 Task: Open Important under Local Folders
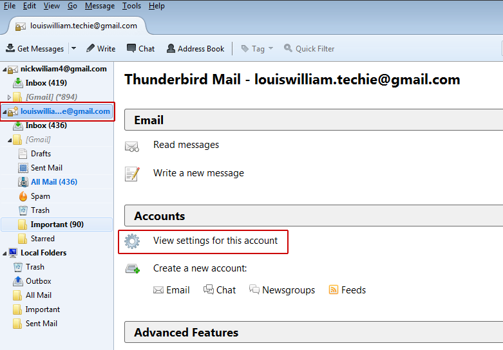tap(43, 309)
